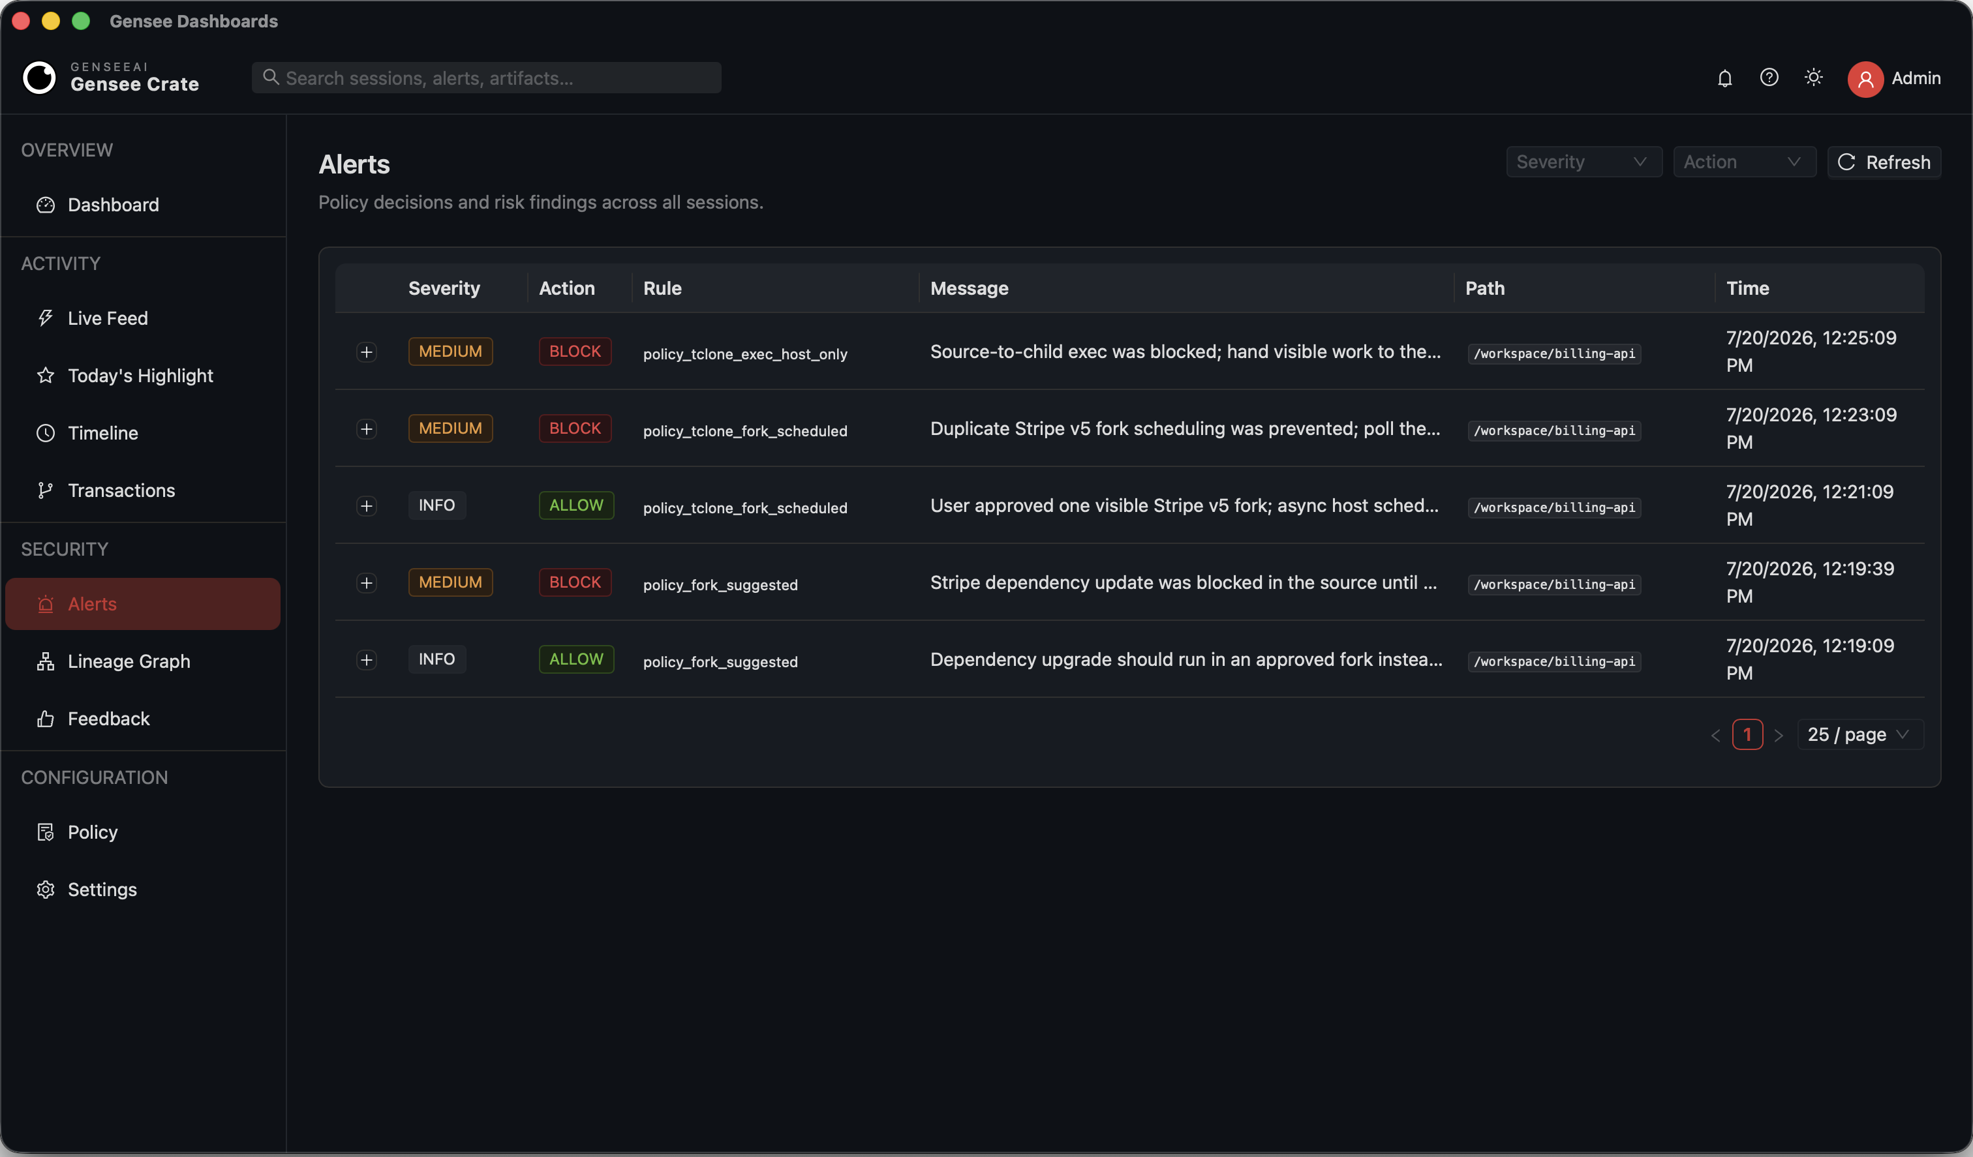Viewport: 1973px width, 1157px height.
Task: Open Settings from sidebar
Action: click(142, 890)
